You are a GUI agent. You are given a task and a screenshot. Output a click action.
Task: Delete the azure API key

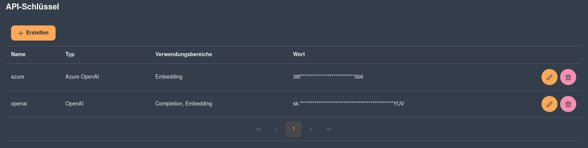click(568, 77)
